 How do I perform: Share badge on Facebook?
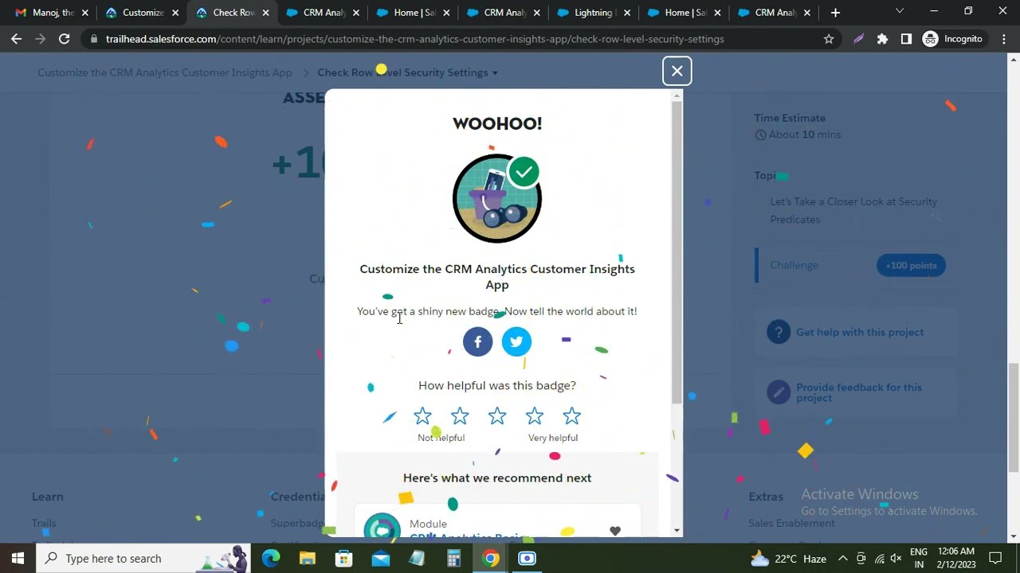[478, 341]
